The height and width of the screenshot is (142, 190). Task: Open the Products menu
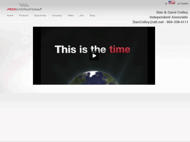tap(24, 15)
